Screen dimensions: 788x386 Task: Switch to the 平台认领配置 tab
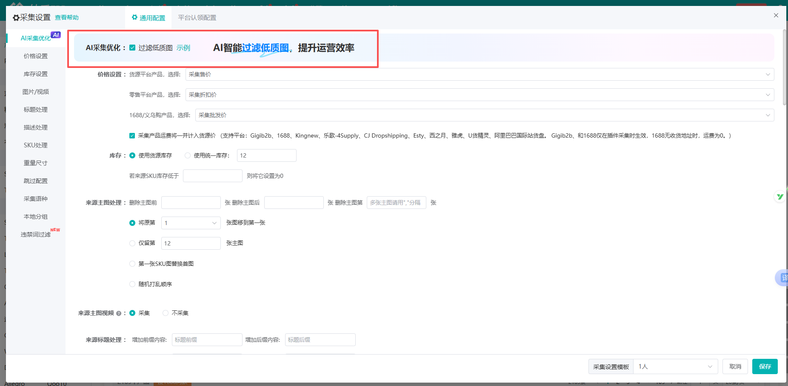(x=197, y=18)
